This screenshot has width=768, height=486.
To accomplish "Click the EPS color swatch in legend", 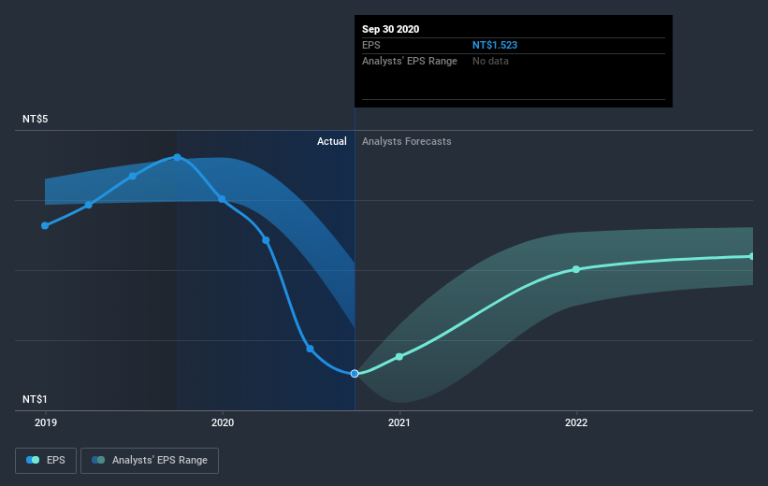I will (33, 460).
